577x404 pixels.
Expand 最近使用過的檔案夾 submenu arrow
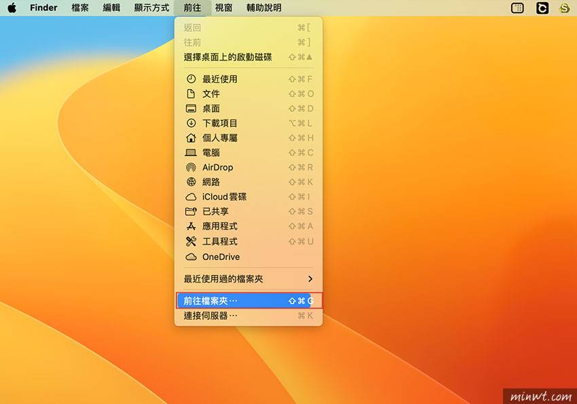pos(310,279)
